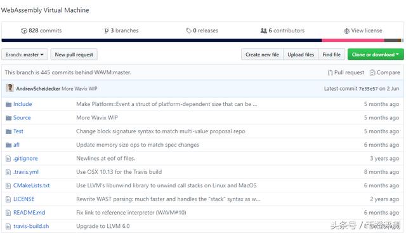Click the contributors people icon
The height and width of the screenshot is (233, 406).
(264, 30)
